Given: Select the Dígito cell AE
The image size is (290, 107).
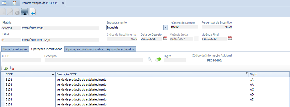Looking at the screenshot, I should point(269,99).
